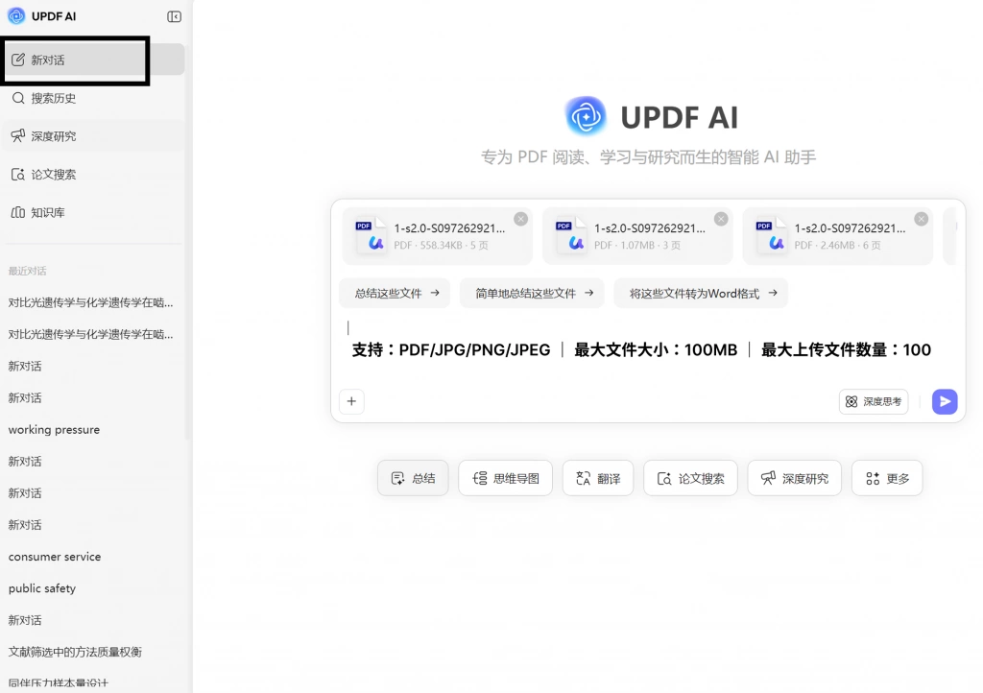Click the plus add-file button
This screenshot has width=983, height=693.
[x=351, y=401]
